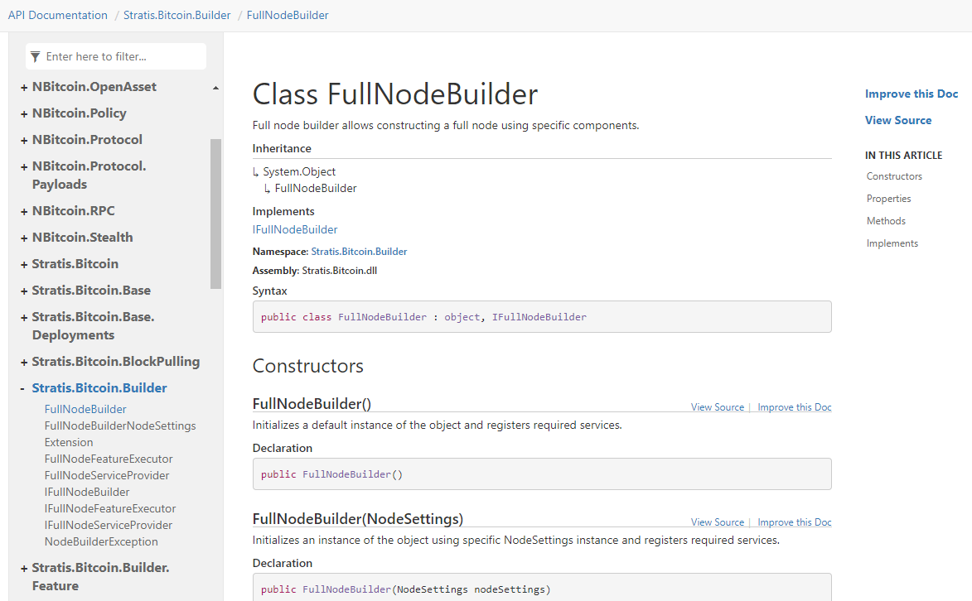Screen dimensions: 972x601
Task: Click the 'Class FullNodeBuilder' heading
Action: click(x=395, y=94)
